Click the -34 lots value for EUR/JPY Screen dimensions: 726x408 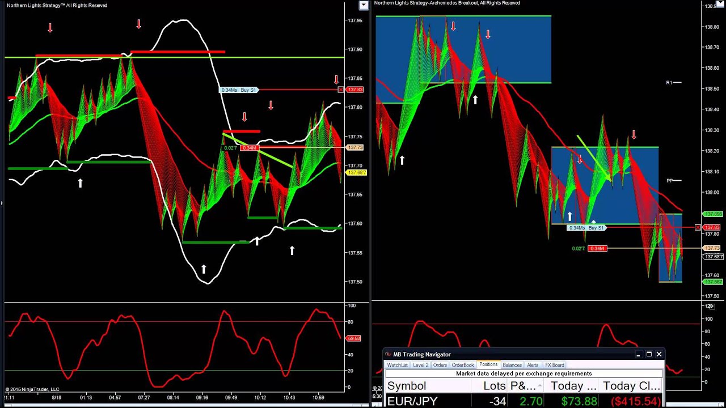(497, 401)
